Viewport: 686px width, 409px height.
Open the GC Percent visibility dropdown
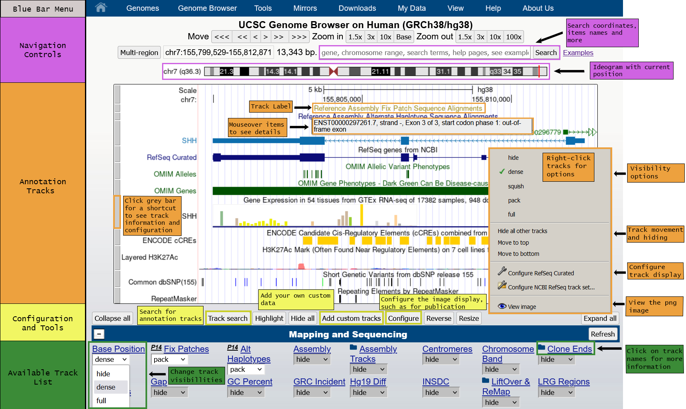[246, 392]
